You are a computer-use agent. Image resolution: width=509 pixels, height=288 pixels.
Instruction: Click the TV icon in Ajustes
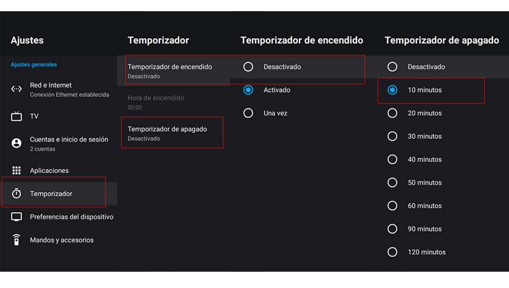(x=16, y=116)
